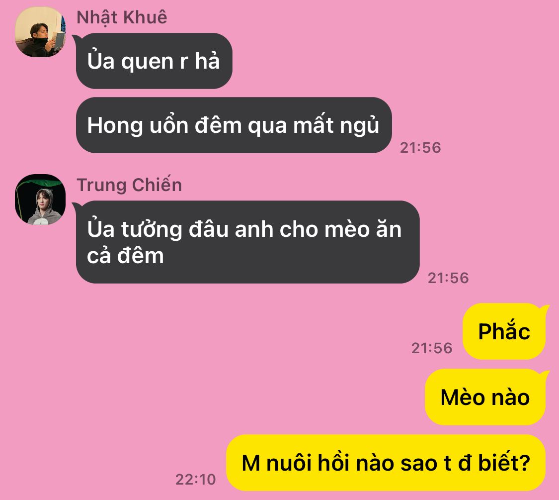Select the yellow 'Phắc' message bubble
Image resolution: width=559 pixels, height=500 pixels.
(504, 331)
